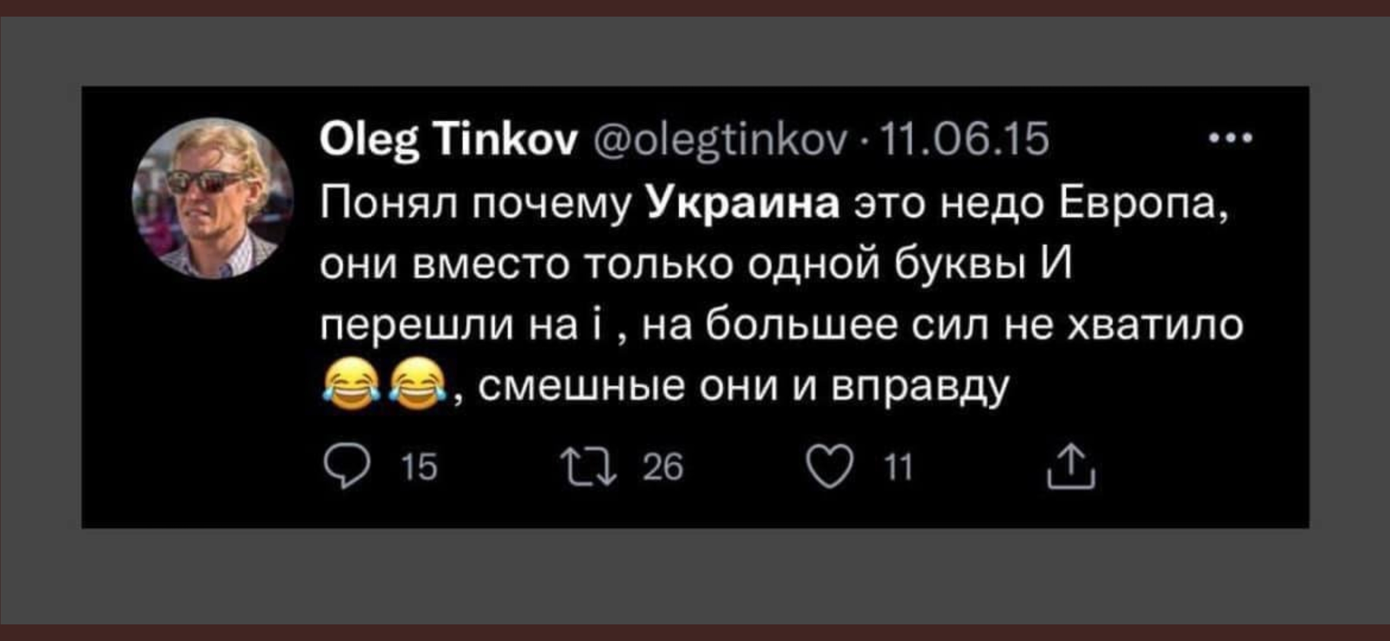Screen dimensions: 1390x641
Task: Click the retweet count 26
Action: (x=663, y=468)
